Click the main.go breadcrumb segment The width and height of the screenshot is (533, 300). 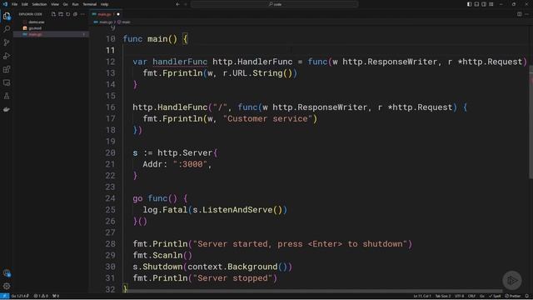[106, 22]
